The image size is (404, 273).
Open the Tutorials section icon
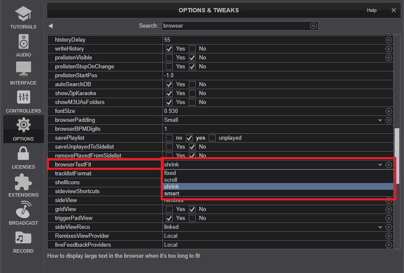coord(23,14)
